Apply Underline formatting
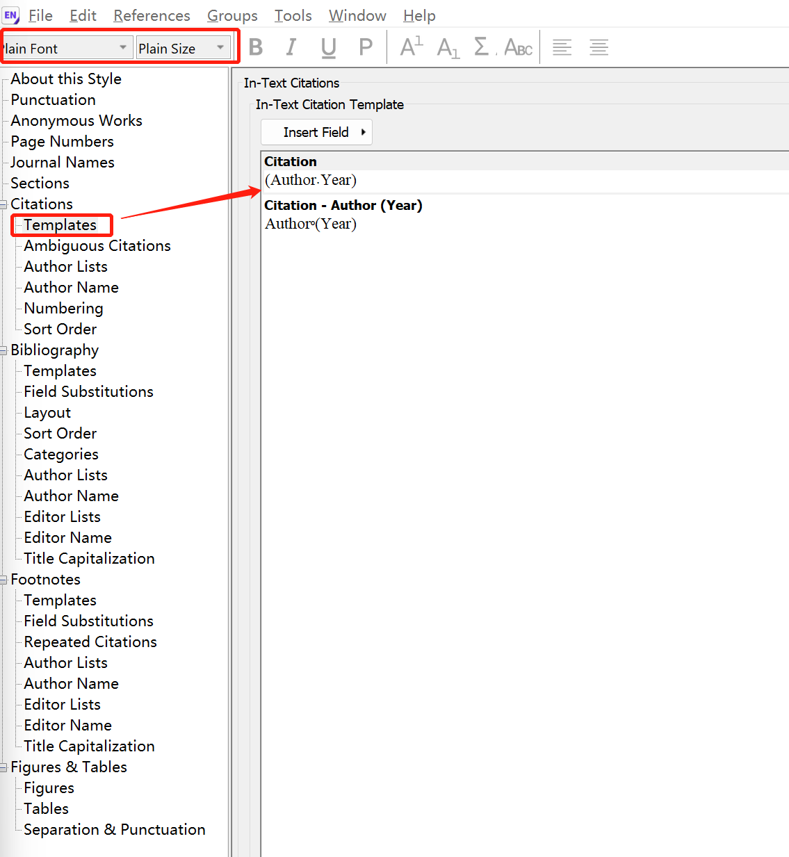Viewport: 789px width, 857px height. (329, 47)
